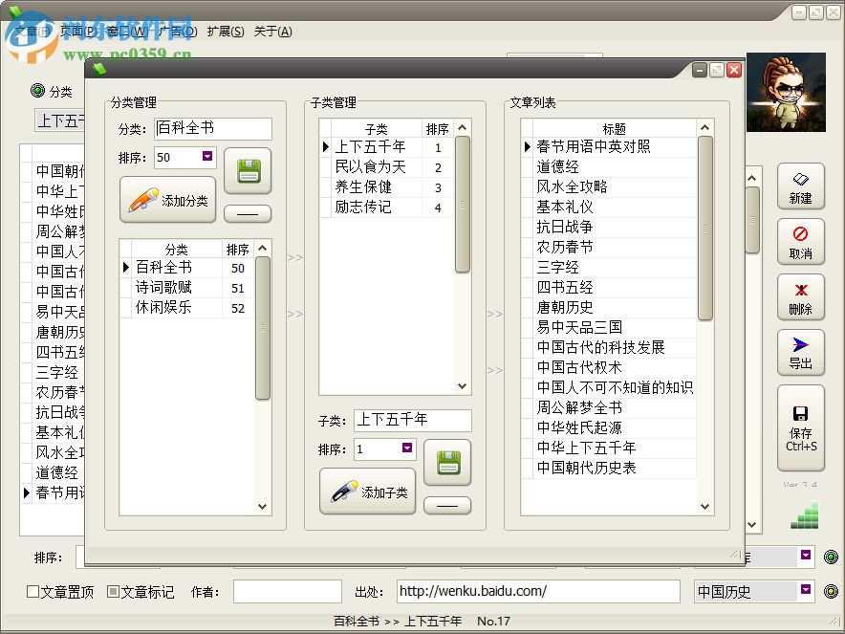Open the 关于(A) menu

274,31
